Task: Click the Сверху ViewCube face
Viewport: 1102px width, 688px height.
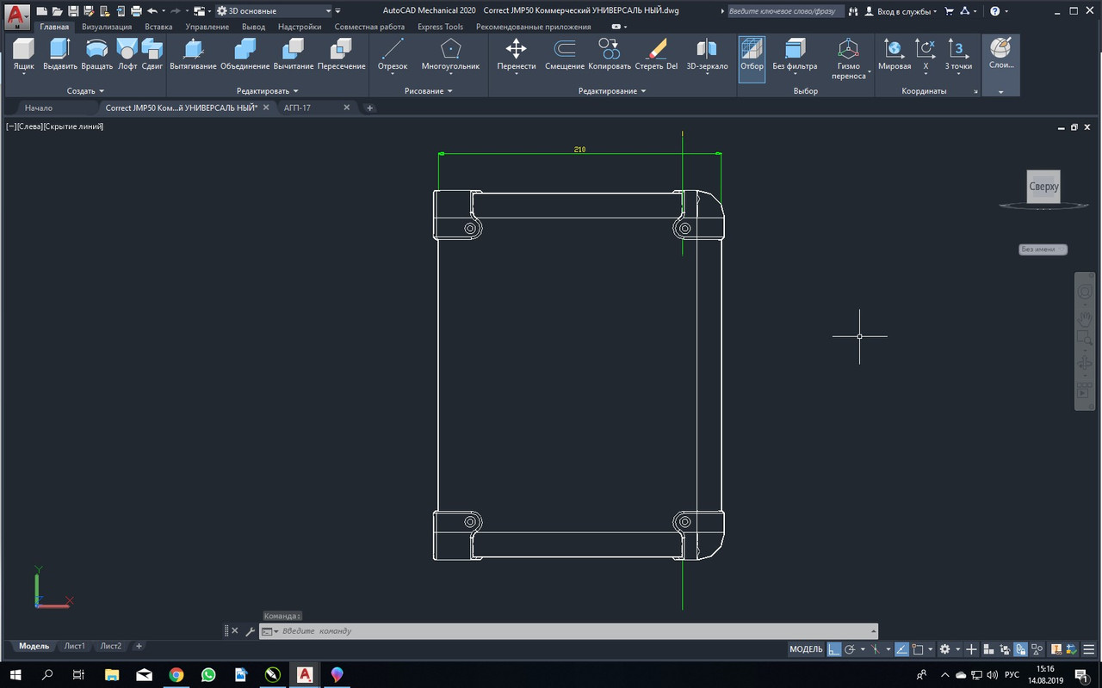Action: click(x=1043, y=187)
